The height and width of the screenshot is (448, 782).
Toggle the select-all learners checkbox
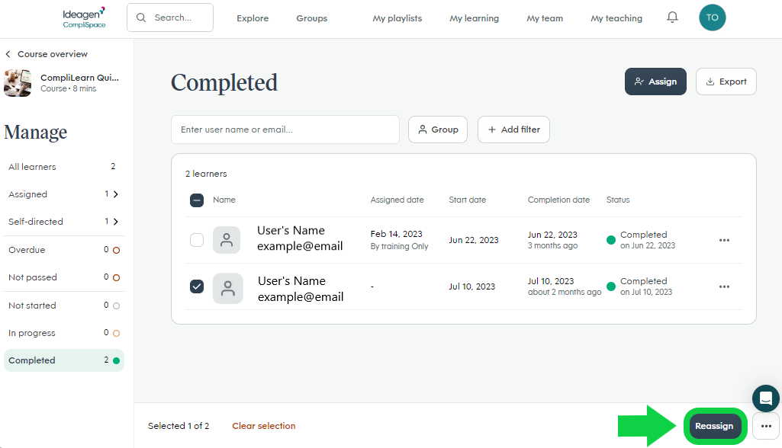tap(197, 200)
